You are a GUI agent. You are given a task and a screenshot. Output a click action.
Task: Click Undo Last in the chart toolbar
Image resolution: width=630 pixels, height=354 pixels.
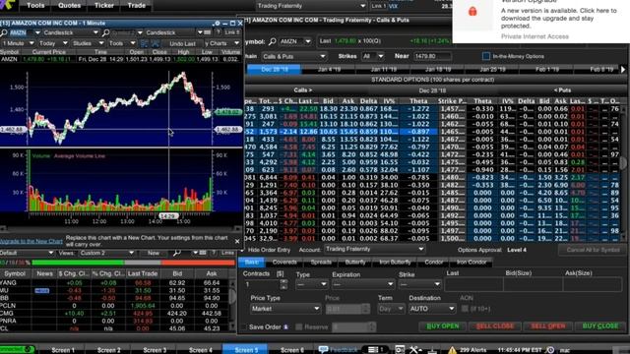pyautogui.click(x=182, y=43)
